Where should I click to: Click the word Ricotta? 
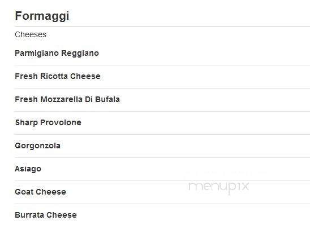pos(54,76)
